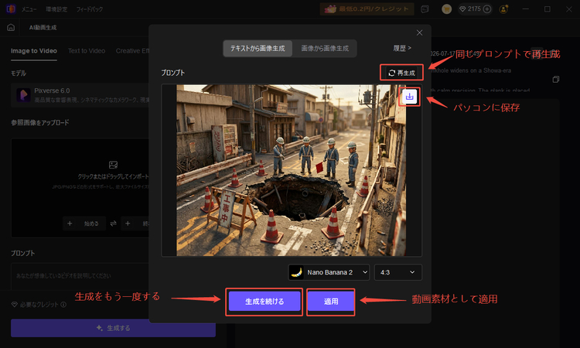Close the image generation dialog
This screenshot has width=580, height=348.
click(419, 33)
